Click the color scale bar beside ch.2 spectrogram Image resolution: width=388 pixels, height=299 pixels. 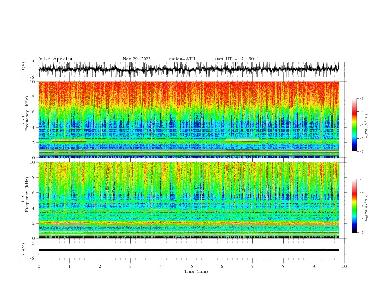(354, 206)
